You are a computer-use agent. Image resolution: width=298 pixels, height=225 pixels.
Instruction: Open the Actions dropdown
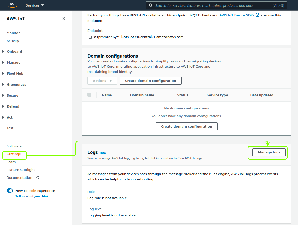tap(102, 81)
